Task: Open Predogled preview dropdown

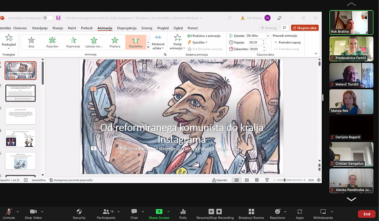Action: point(9,42)
